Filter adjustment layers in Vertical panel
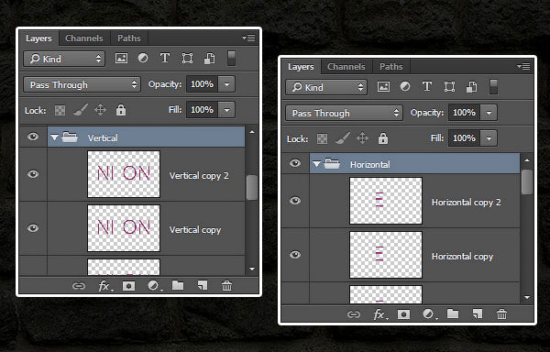 [143, 58]
